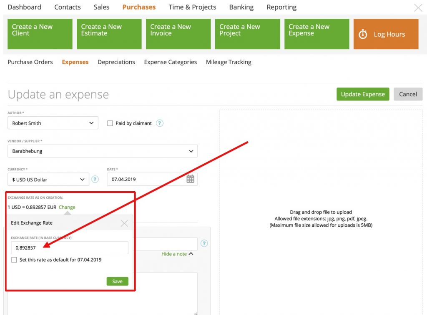Open the Reporting menu
This screenshot has height=315, width=427.
point(281,7)
